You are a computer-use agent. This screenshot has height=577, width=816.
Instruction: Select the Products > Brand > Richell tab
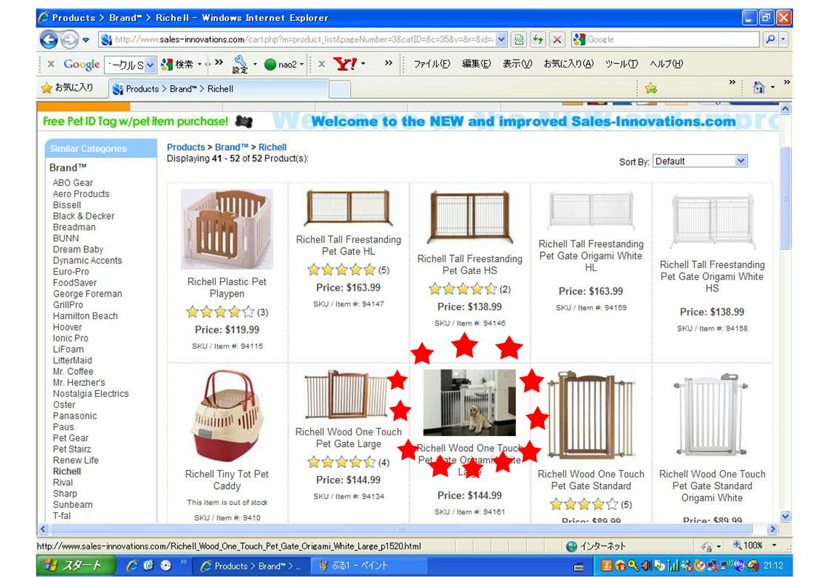pos(219,89)
